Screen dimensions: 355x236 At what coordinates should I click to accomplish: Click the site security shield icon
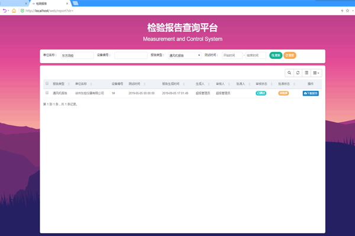click(x=22, y=11)
